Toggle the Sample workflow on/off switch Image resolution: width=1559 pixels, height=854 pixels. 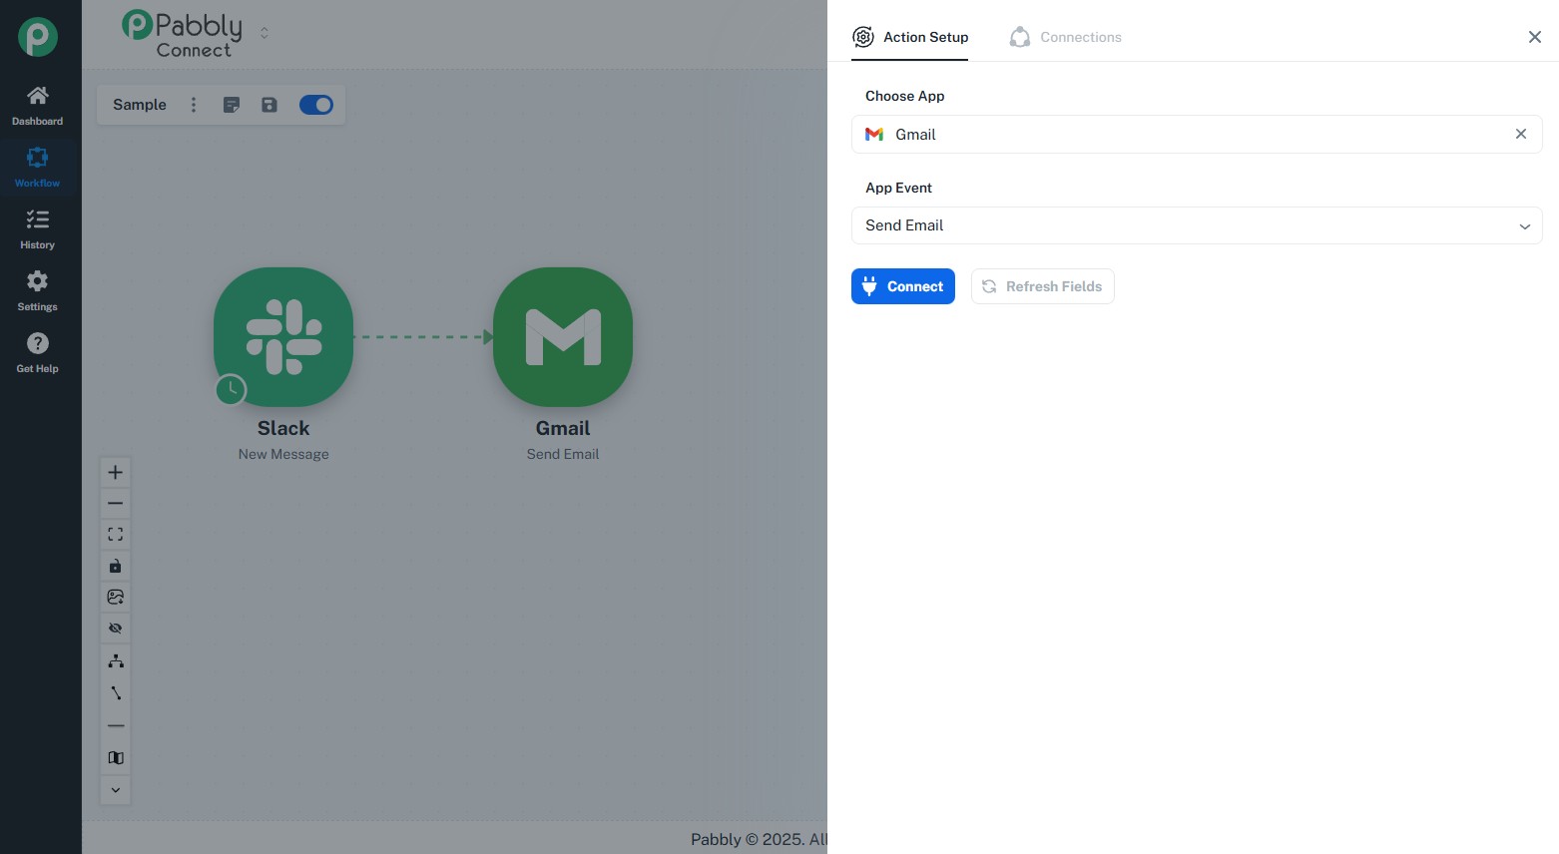(x=315, y=105)
